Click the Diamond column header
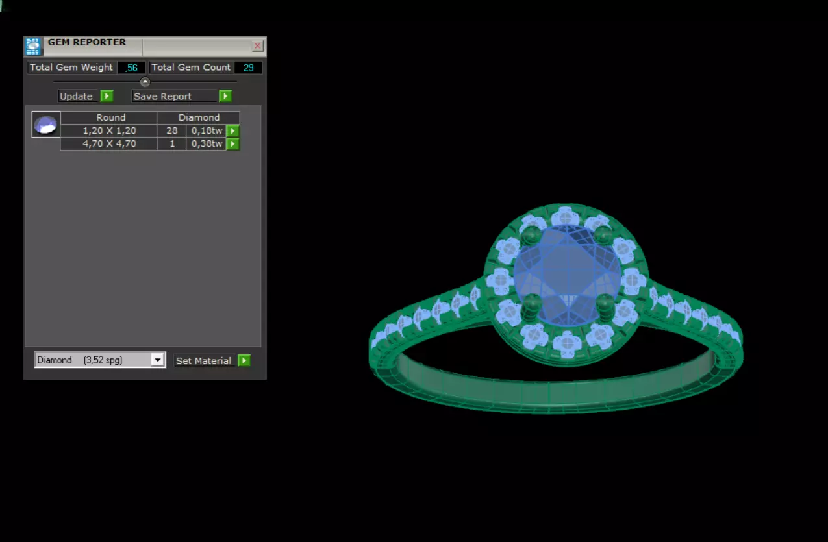 pyautogui.click(x=199, y=117)
